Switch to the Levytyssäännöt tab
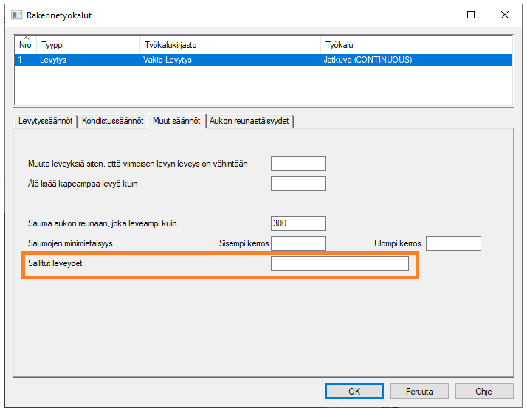The width and height of the screenshot is (527, 410). [45, 122]
